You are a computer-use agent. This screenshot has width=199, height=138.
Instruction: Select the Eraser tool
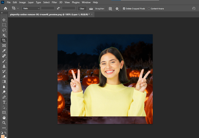pos(4,76)
